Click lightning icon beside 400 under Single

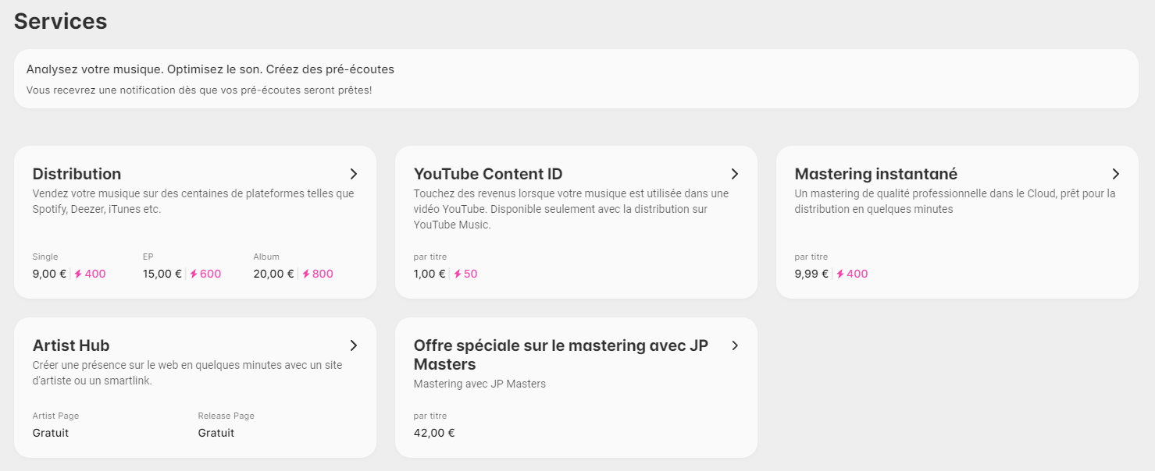click(78, 274)
